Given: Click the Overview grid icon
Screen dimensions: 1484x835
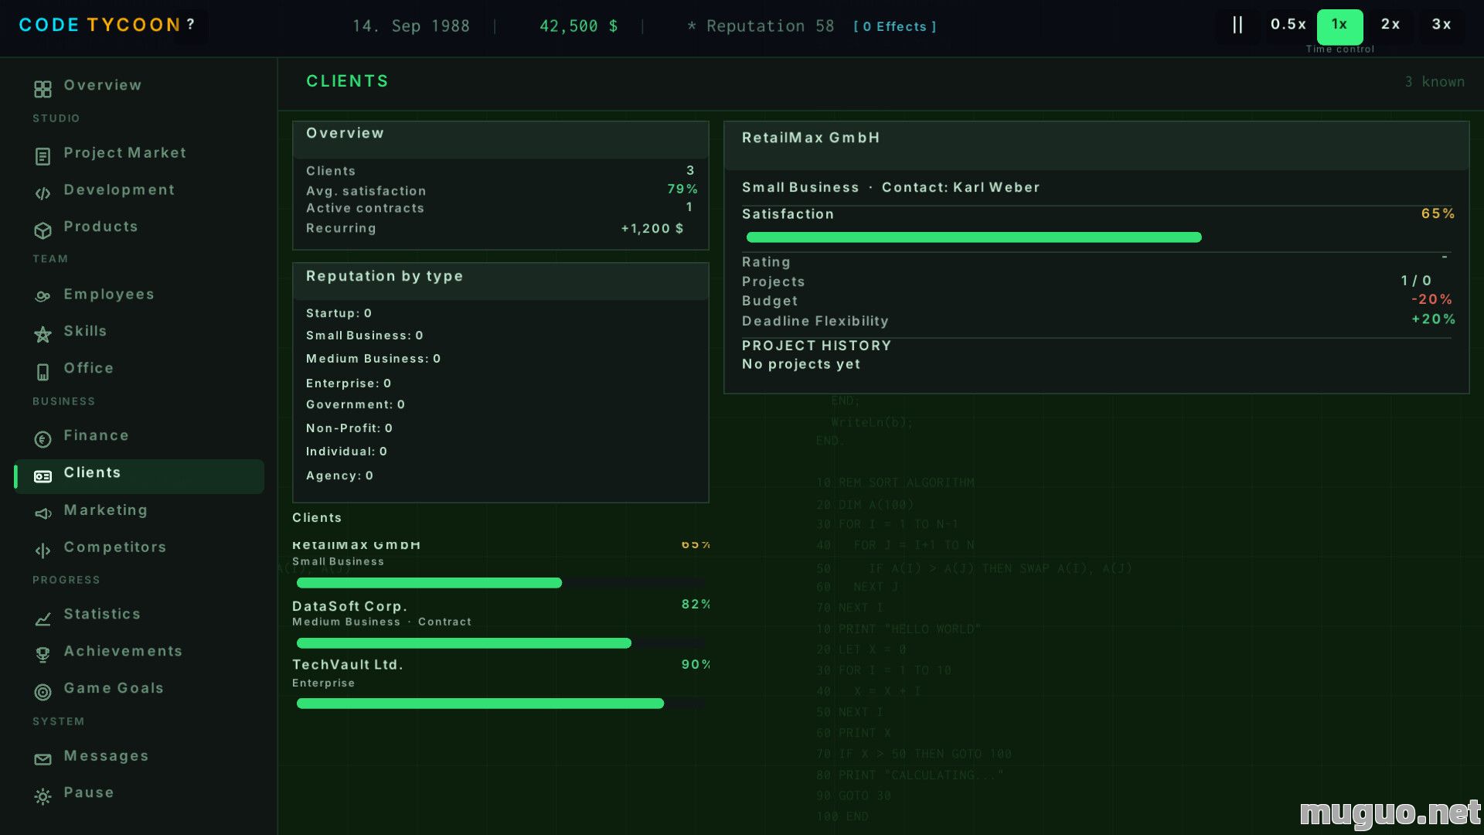Looking at the screenshot, I should pyautogui.click(x=43, y=89).
